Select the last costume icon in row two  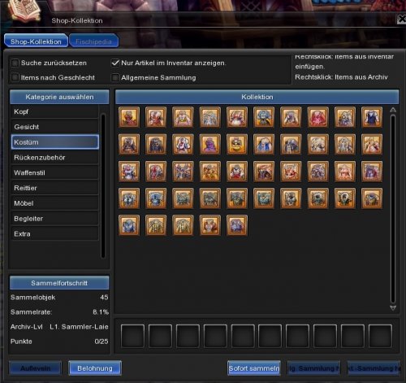click(x=372, y=144)
